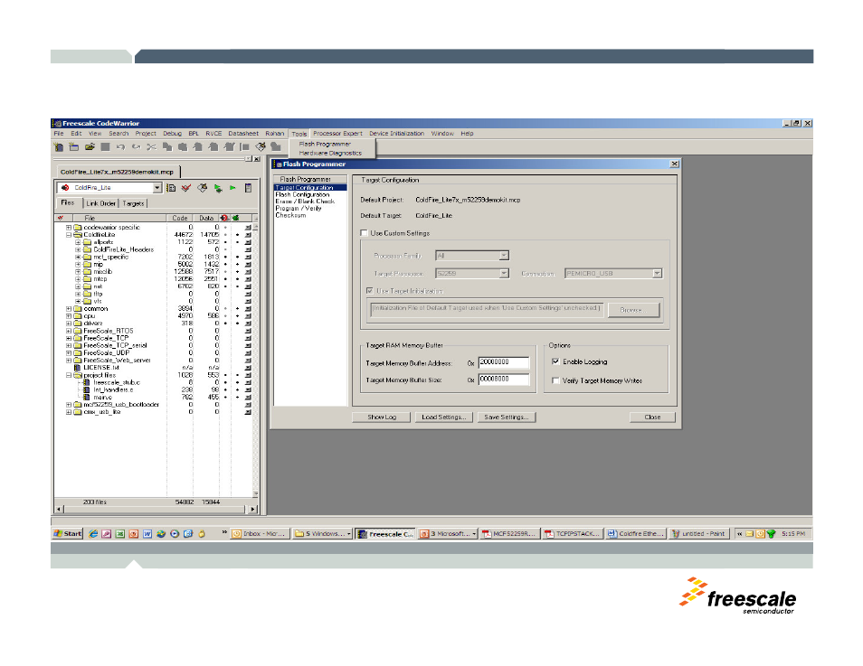Click the Save toolbar icon

coord(105,146)
